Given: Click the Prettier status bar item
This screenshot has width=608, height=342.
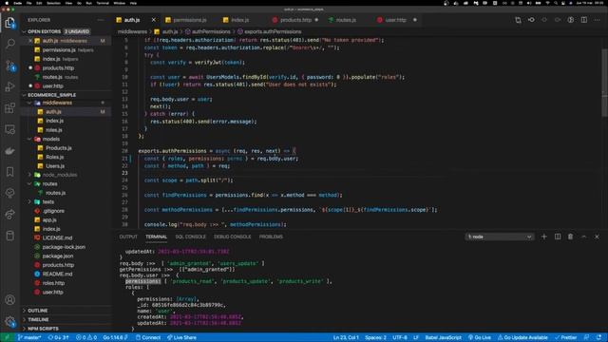Looking at the screenshot, I should coord(565,337).
